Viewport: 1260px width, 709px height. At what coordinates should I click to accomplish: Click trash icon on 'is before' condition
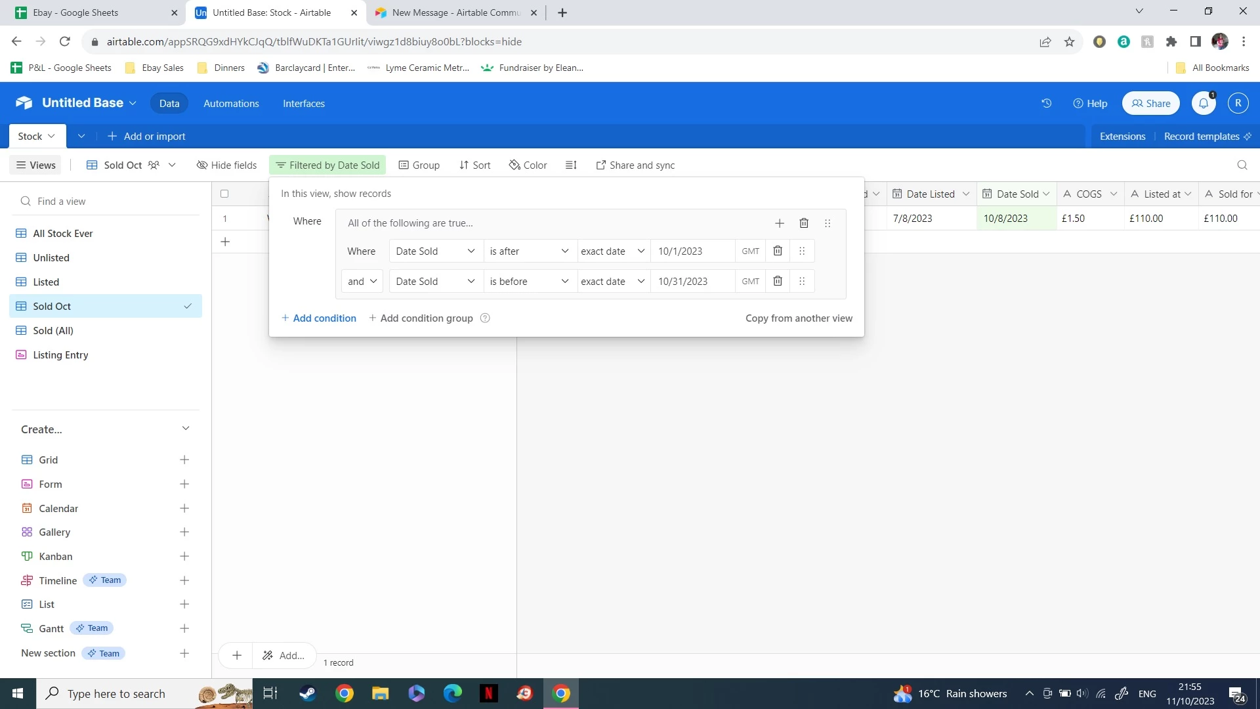point(778,281)
